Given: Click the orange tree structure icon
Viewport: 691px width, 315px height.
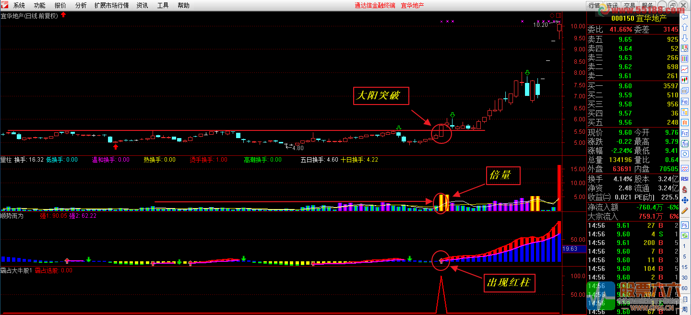Looking at the screenshot, I should click(684, 112).
